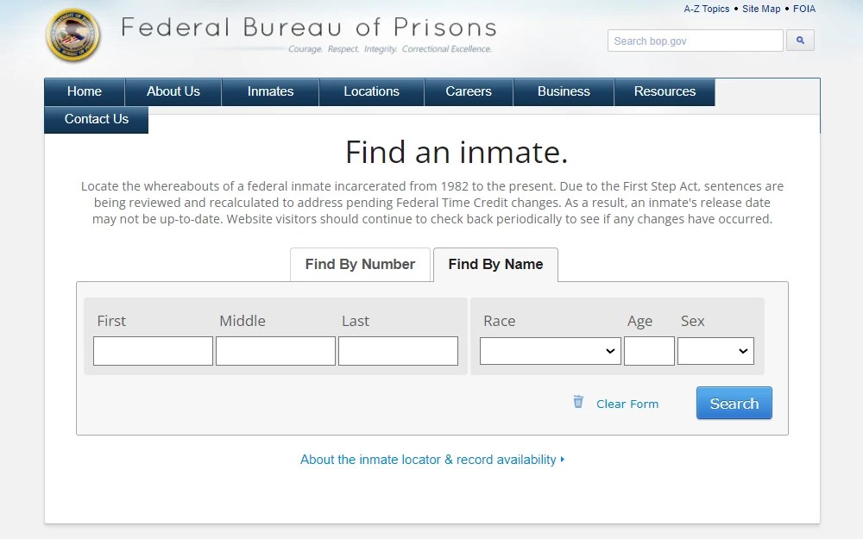Expand the About the inmate locator disclosure arrow
The image size is (863, 539).
[562, 460]
